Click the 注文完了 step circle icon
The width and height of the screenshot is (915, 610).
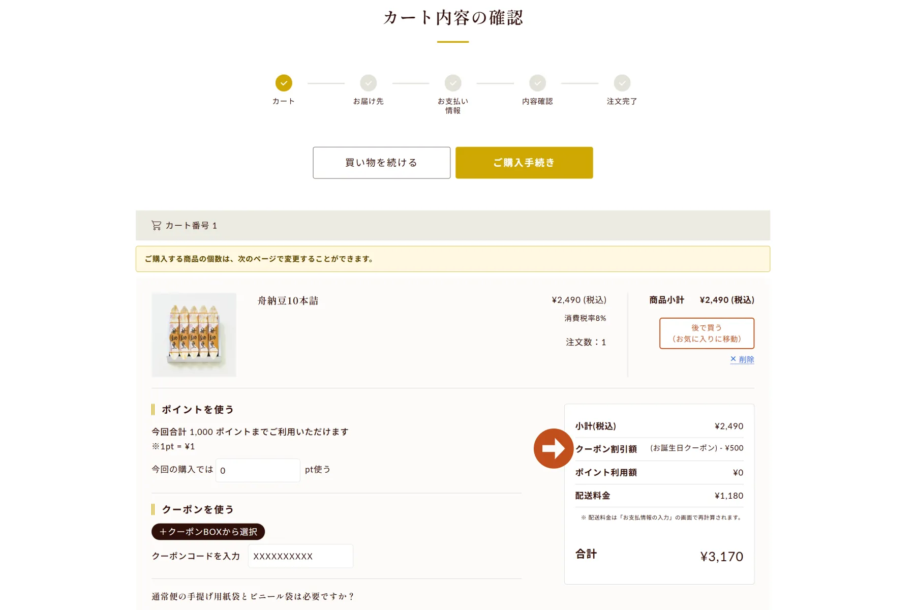[x=622, y=83]
